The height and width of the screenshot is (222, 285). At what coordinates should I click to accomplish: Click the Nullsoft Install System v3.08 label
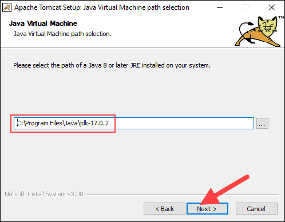[x=44, y=194]
